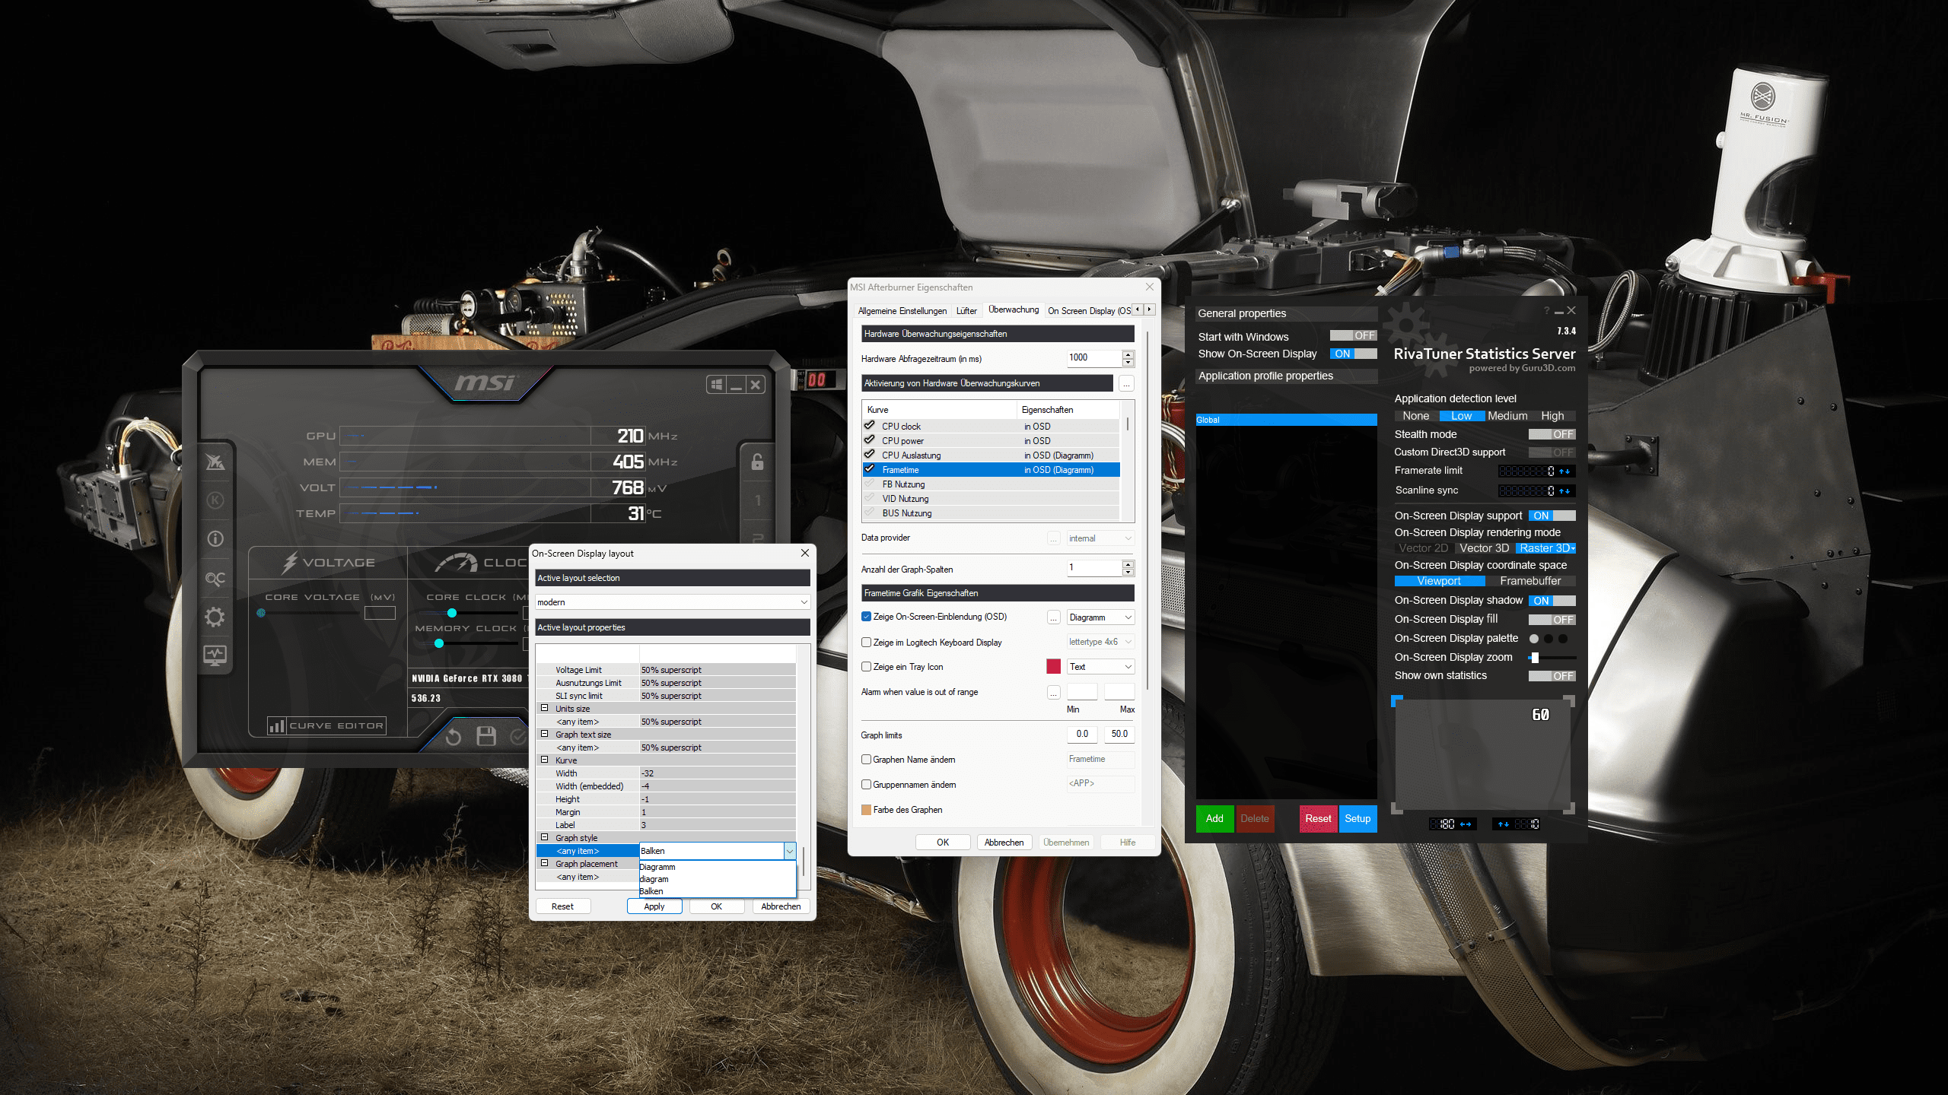This screenshot has width=1948, height=1095.
Task: Click the red tray icon color swatch
Action: (x=1054, y=667)
